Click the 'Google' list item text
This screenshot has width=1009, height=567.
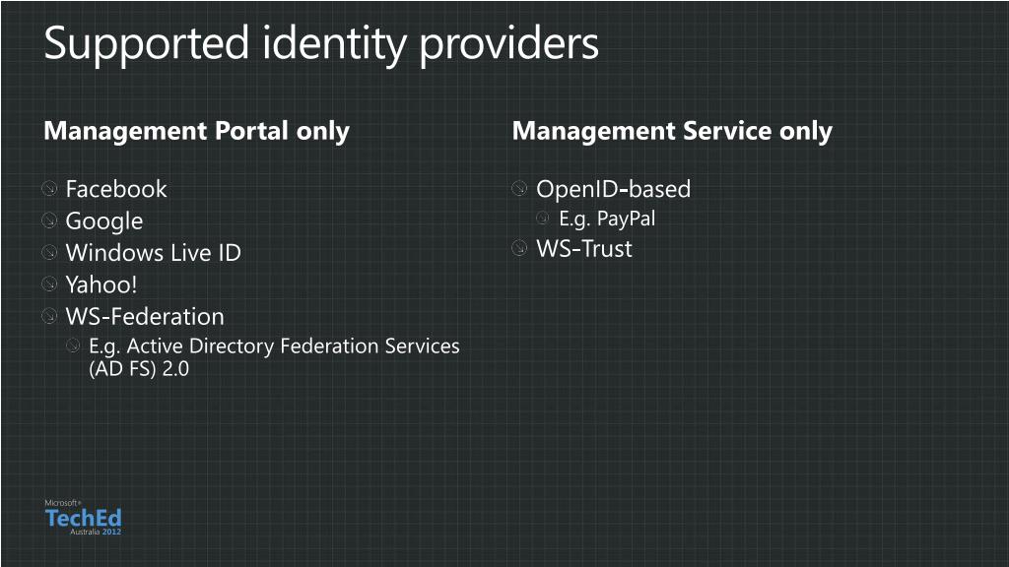pyautogui.click(x=104, y=221)
